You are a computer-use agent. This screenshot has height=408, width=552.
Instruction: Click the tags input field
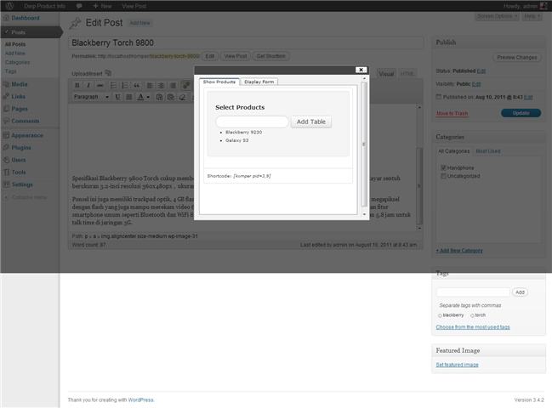point(473,292)
